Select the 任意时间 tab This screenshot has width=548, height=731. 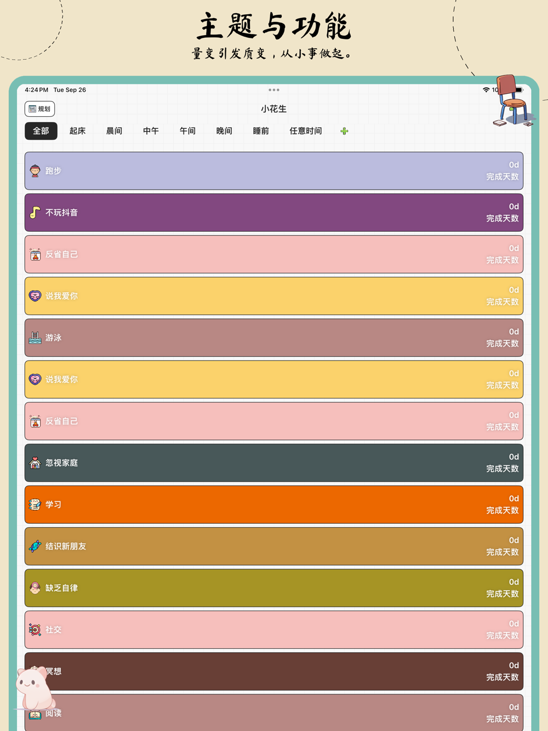coord(306,131)
